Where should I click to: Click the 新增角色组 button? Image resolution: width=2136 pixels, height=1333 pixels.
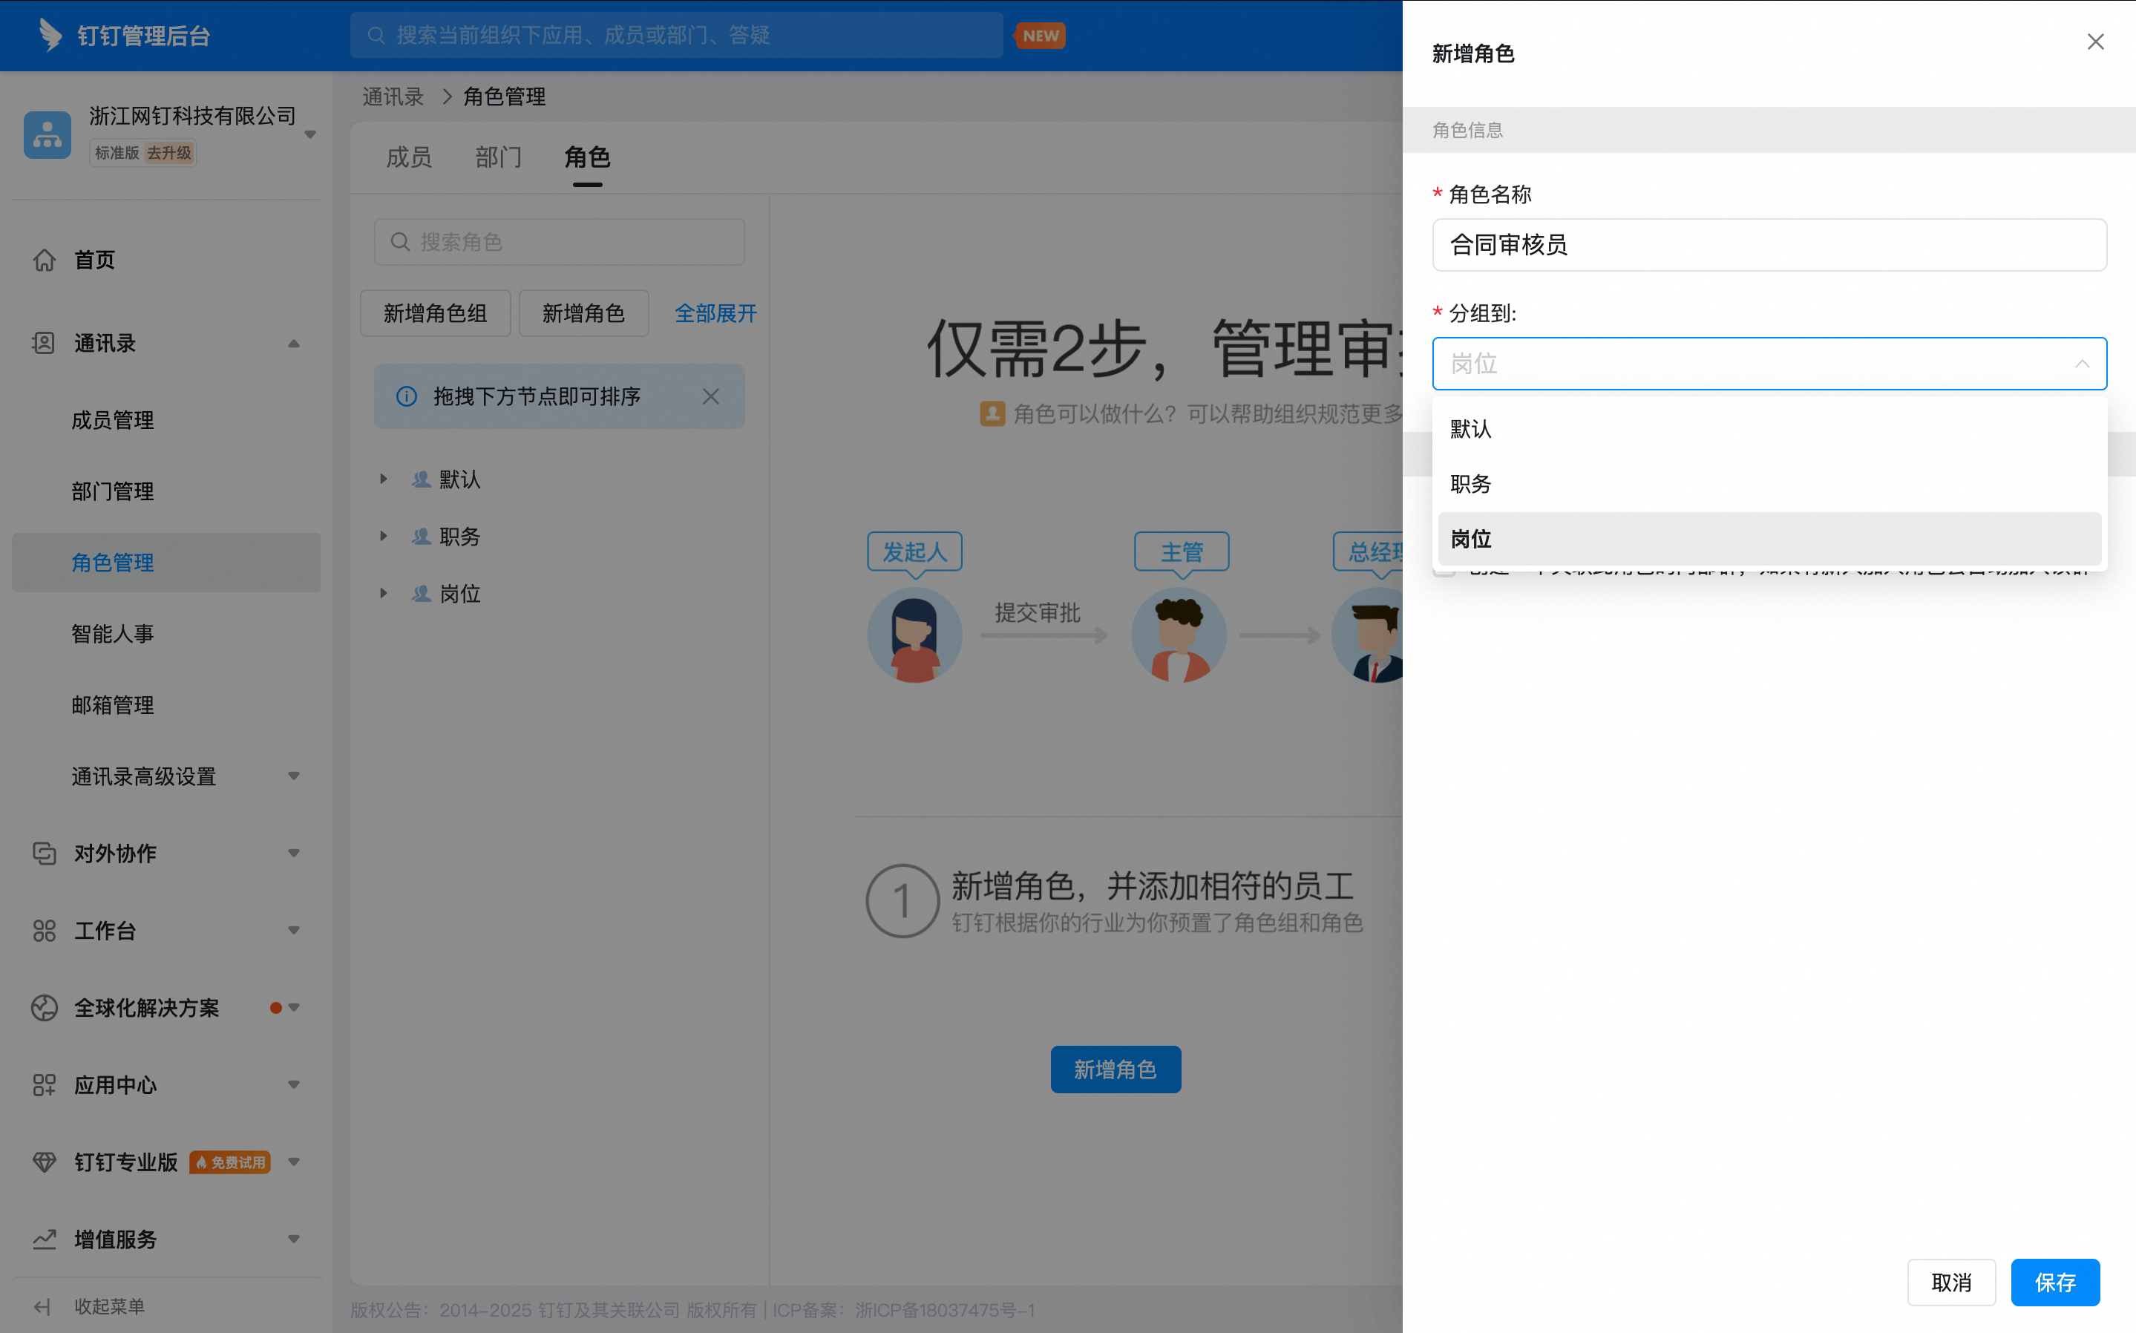pyautogui.click(x=436, y=313)
